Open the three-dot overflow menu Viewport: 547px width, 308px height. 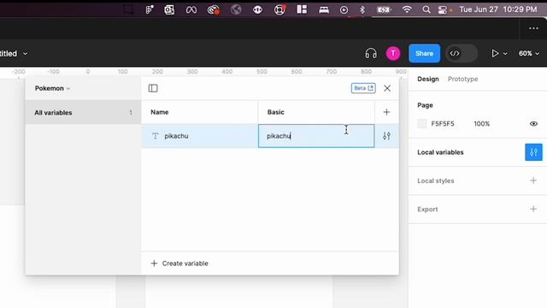[533, 28]
